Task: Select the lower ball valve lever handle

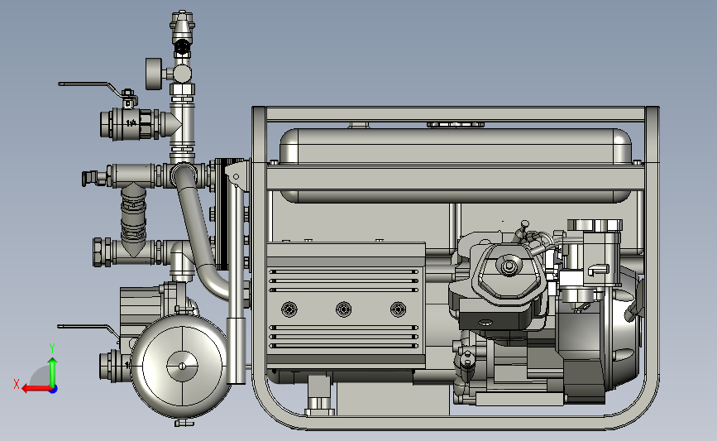Action: [88, 329]
